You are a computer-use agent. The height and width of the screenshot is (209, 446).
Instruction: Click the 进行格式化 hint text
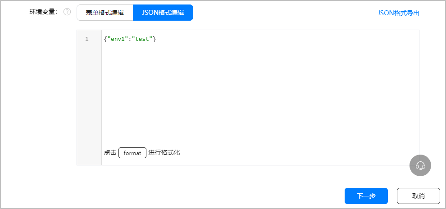(x=164, y=153)
